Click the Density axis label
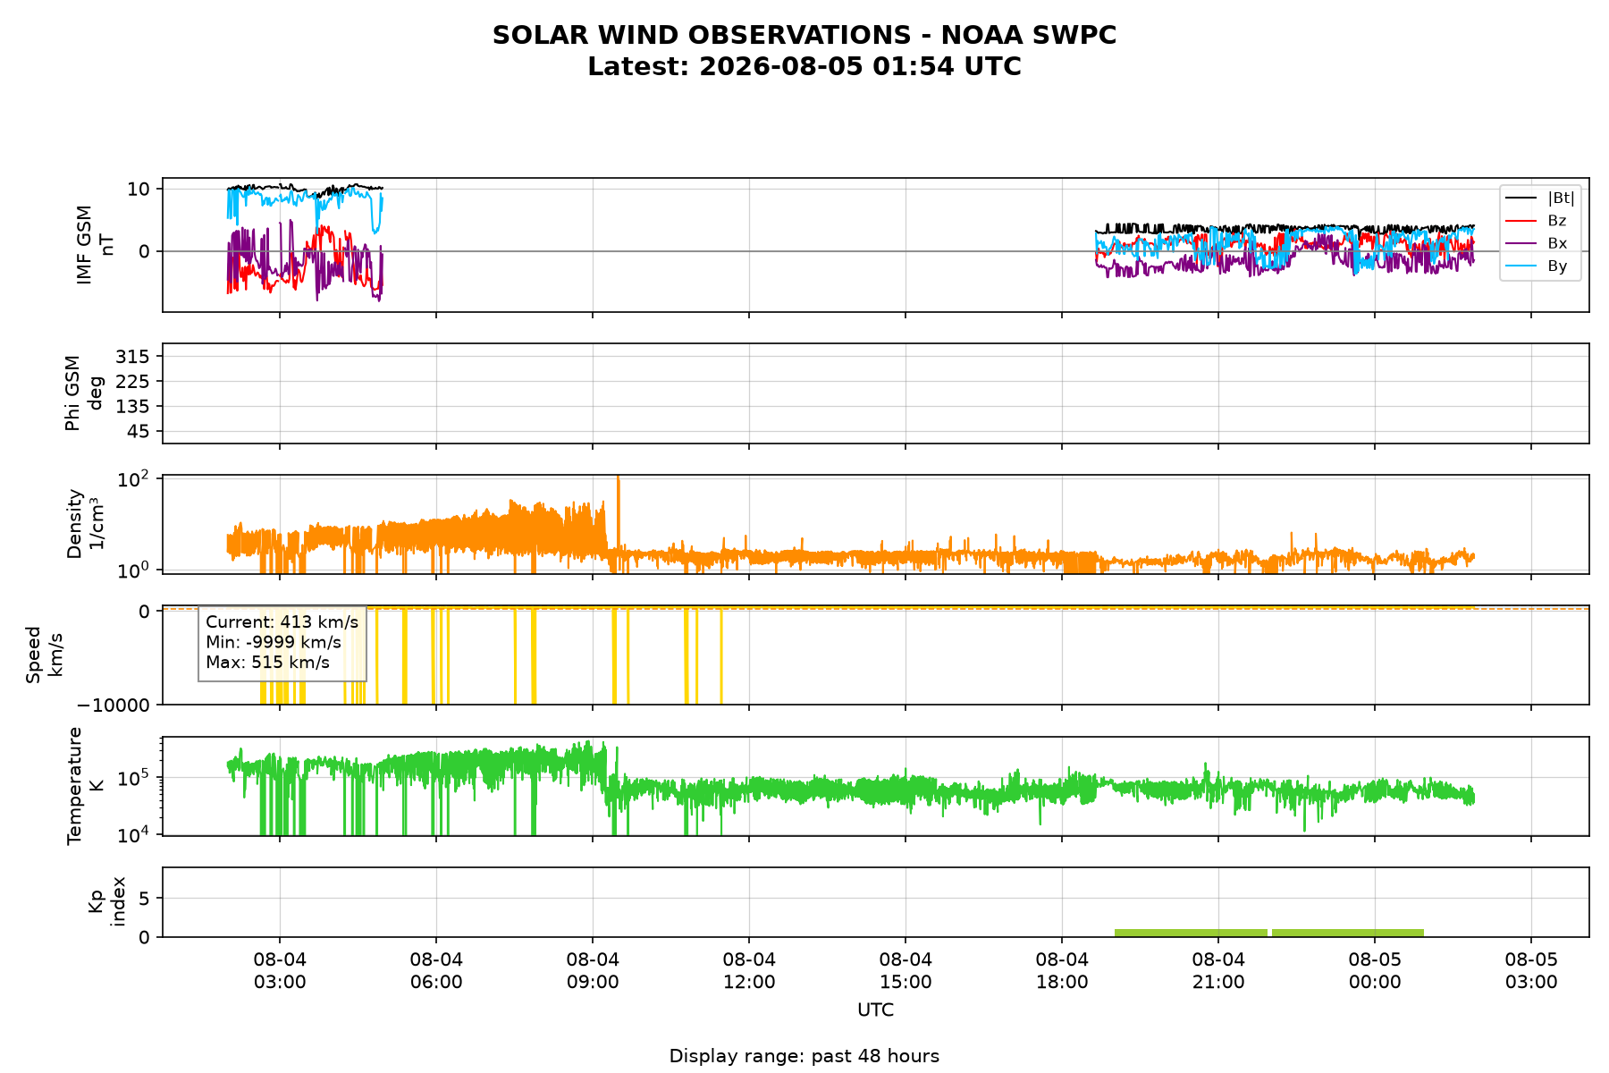1609x1073 pixels. click(x=85, y=524)
